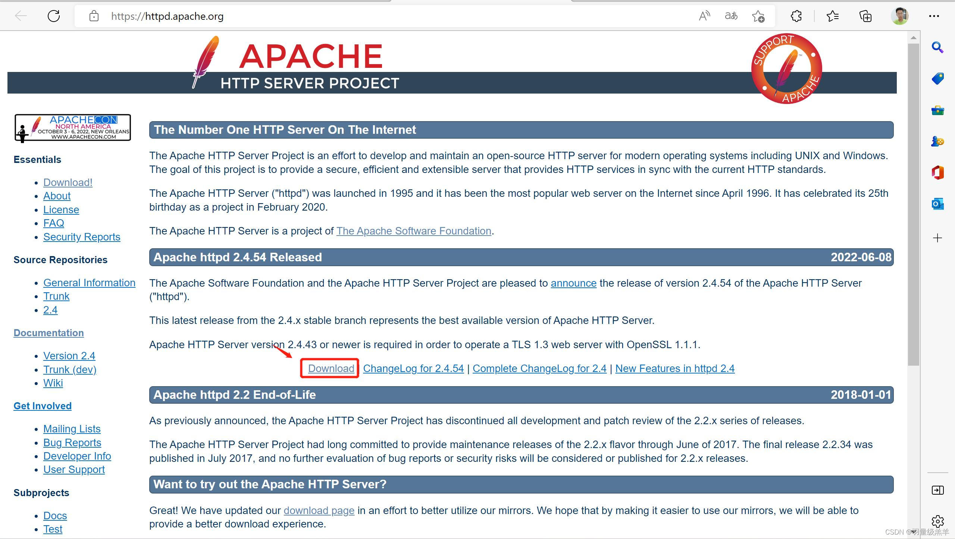The width and height of the screenshot is (955, 539).
Task: Open ChangeLog for 2.4.54 link
Action: tap(413, 368)
